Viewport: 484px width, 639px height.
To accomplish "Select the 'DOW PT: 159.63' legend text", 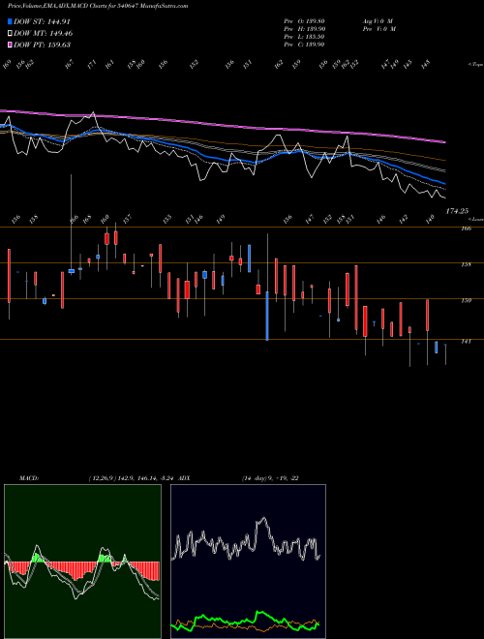I will [42, 45].
